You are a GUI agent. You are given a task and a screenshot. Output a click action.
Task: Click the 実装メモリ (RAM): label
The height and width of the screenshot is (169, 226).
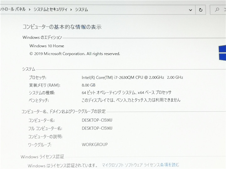pyautogui.click(x=45, y=85)
